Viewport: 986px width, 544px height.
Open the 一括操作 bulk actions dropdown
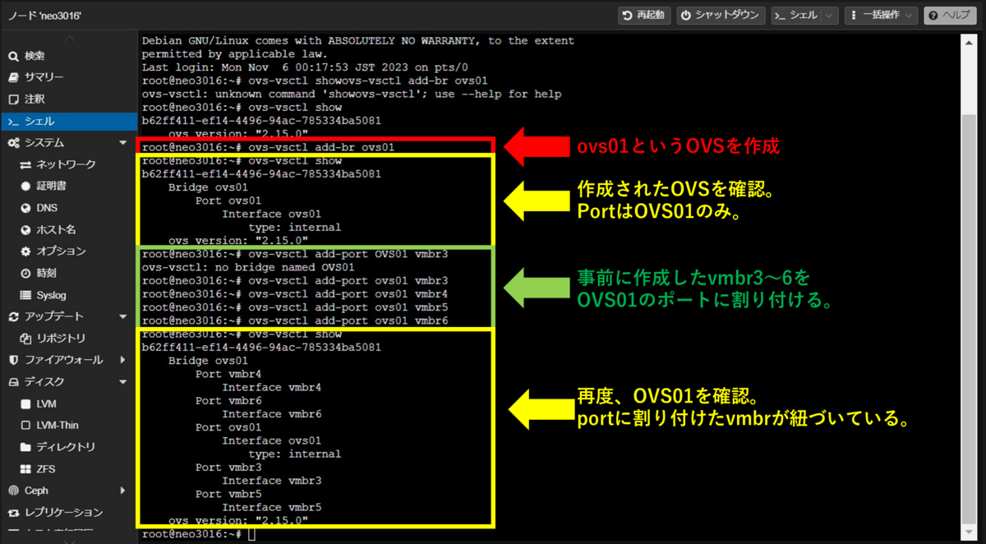881,16
